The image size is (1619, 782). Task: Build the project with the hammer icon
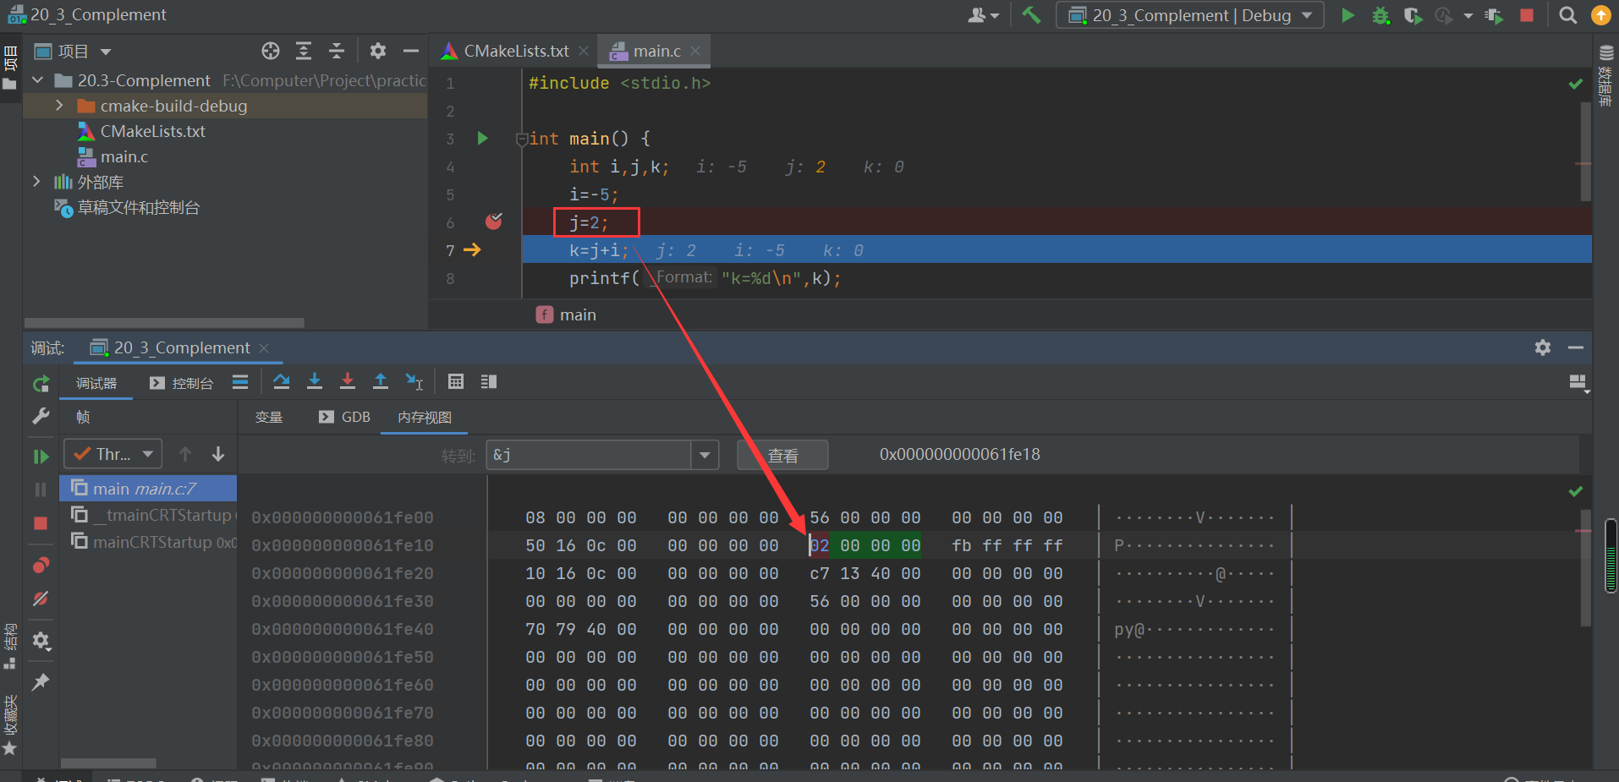[x=1031, y=14]
